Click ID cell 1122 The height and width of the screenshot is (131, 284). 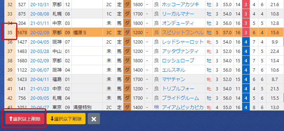[22, 70]
